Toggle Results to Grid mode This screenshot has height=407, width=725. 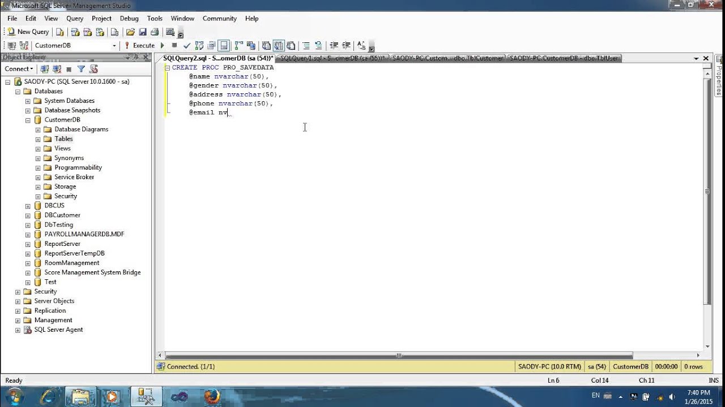pyautogui.click(x=279, y=45)
